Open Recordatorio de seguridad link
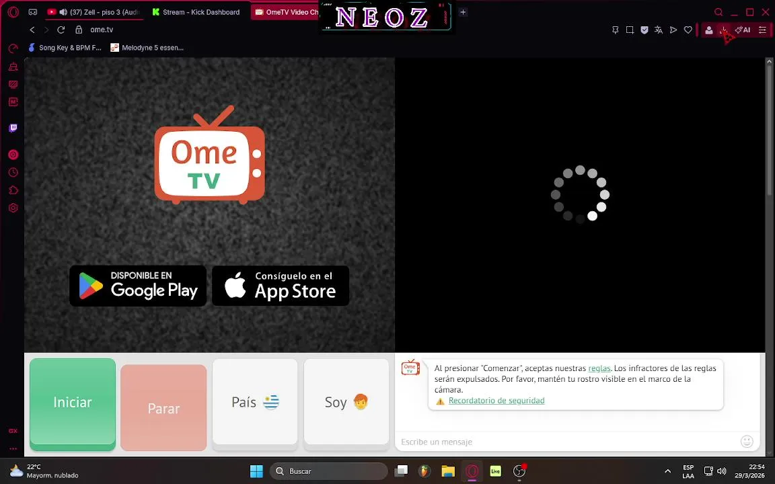 click(496, 401)
